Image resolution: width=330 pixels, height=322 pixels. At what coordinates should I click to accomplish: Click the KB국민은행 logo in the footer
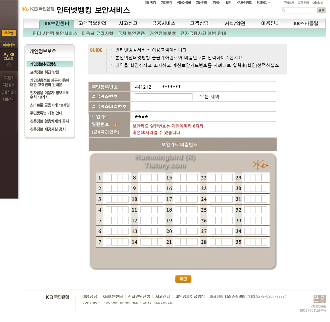pos(57,297)
